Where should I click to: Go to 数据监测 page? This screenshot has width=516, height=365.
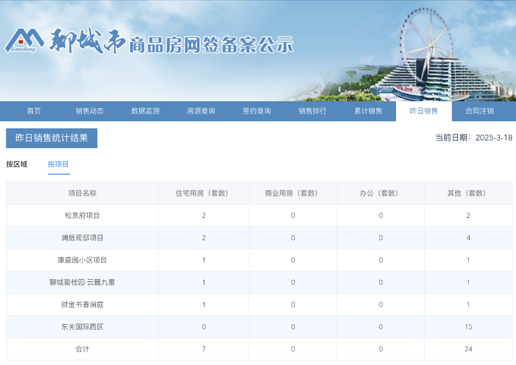click(x=146, y=112)
